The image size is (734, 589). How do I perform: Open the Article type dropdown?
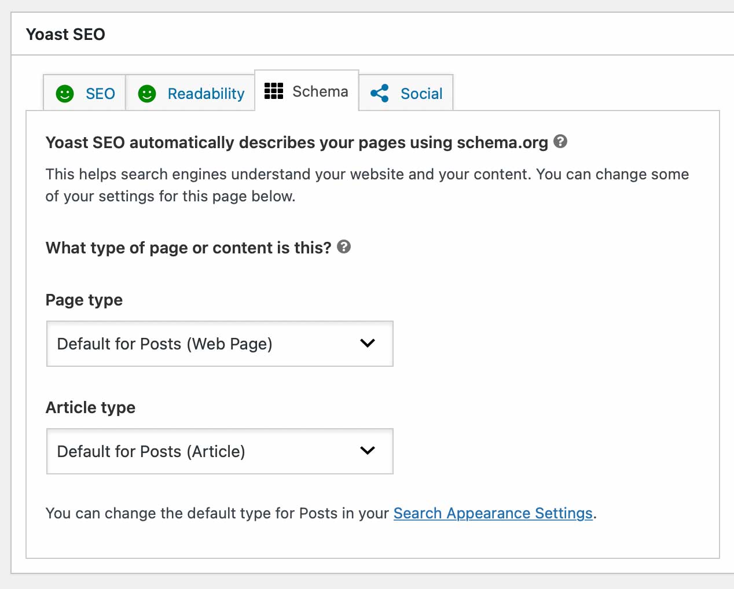point(219,451)
